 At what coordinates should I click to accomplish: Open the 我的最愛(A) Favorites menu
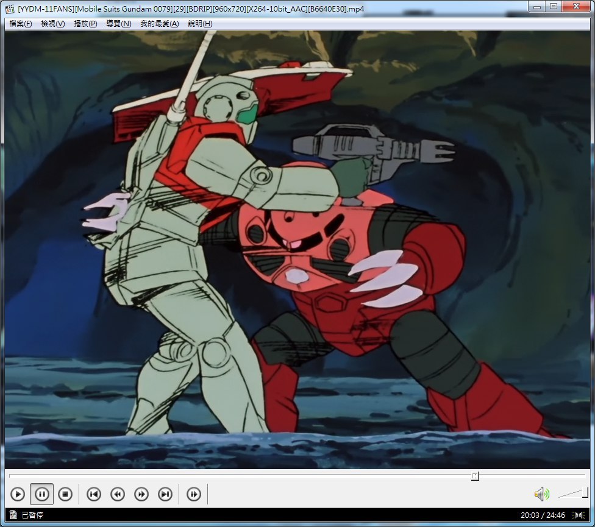pos(159,24)
